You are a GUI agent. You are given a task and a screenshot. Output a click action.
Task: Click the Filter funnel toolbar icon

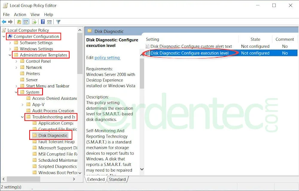tap(58, 22)
